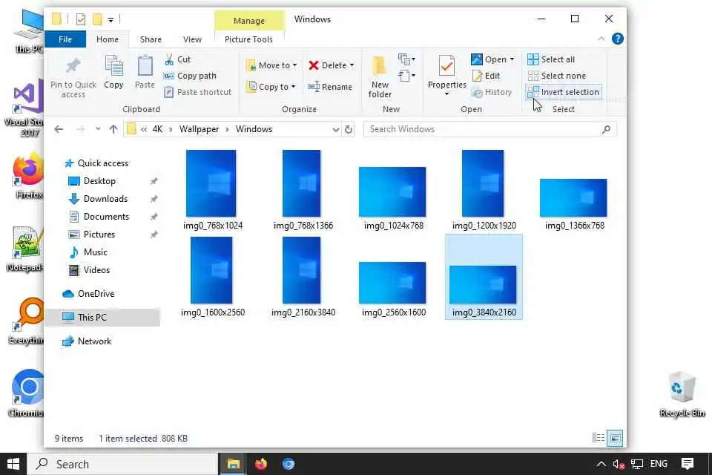712x475 pixels.
Task: Open File Explorer taskbar button
Action: click(234, 464)
